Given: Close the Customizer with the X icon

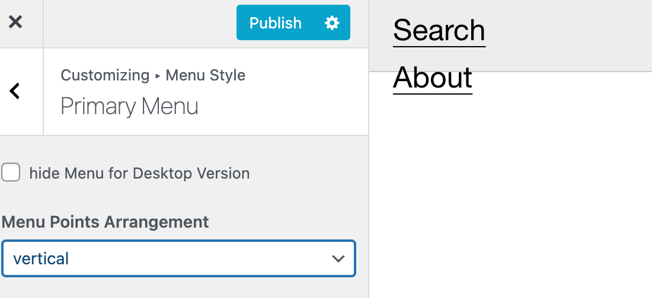Looking at the screenshot, I should pos(15,22).
